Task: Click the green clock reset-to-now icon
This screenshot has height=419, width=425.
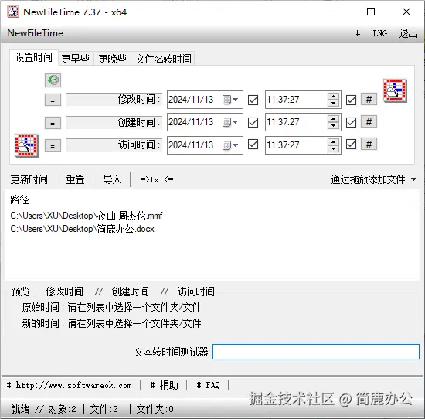Action: 53,80
